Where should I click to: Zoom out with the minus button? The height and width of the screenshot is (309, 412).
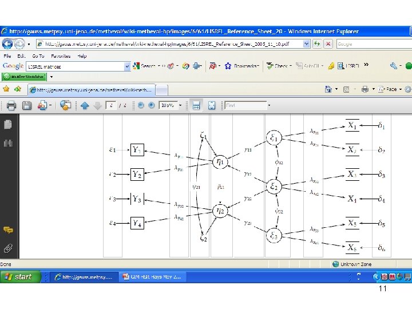pyautogui.click(x=141, y=105)
